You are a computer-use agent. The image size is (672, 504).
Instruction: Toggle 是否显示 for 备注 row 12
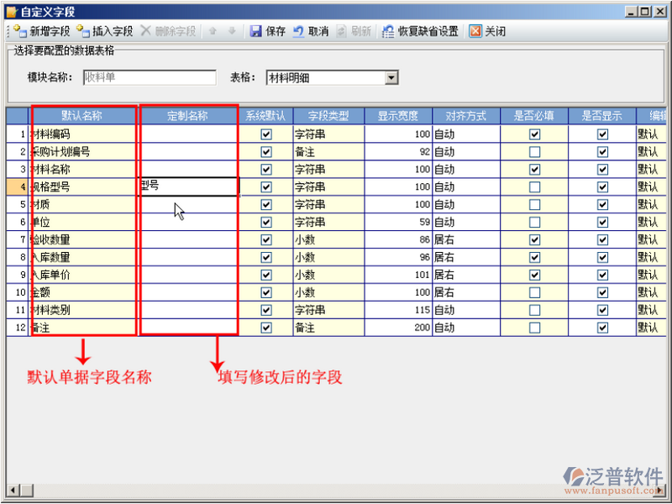click(x=602, y=328)
